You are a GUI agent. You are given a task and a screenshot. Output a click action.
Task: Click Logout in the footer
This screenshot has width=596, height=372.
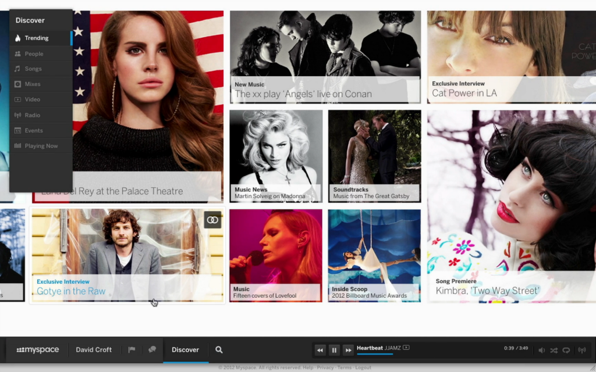coord(363,367)
